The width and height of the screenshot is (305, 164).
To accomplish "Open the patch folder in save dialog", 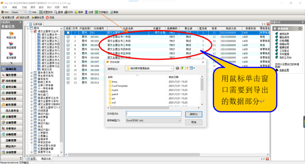I will click(114, 94).
